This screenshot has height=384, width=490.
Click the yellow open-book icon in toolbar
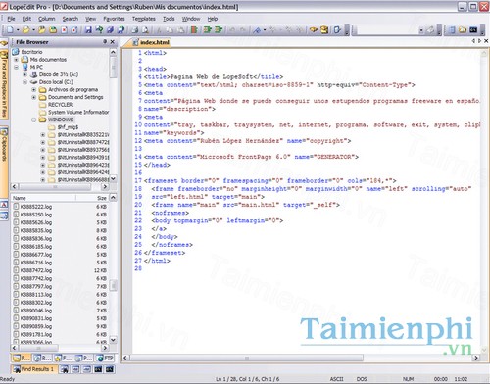(x=314, y=30)
